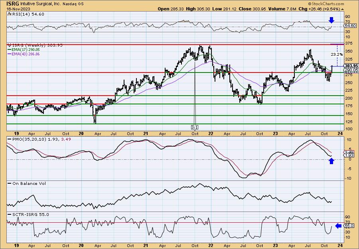Click the 3.49 PMO axis value tag
This screenshot has height=249, width=359.
(x=349, y=152)
